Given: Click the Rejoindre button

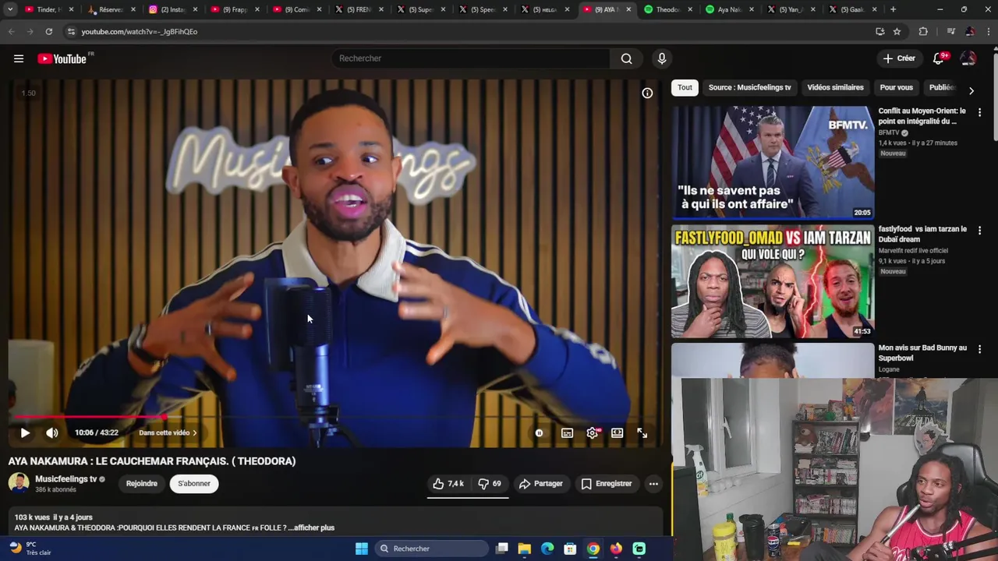Looking at the screenshot, I should (x=141, y=483).
